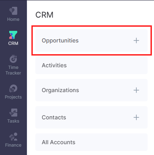Click the CRM text label in sidebar
Viewport: 154px width, 155px height.
(x=13, y=43)
